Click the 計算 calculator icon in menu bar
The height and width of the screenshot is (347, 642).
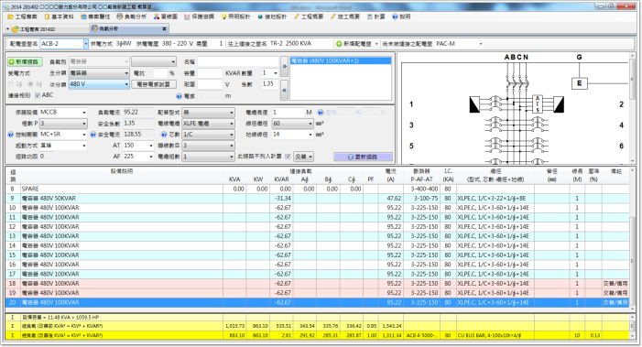(370, 16)
